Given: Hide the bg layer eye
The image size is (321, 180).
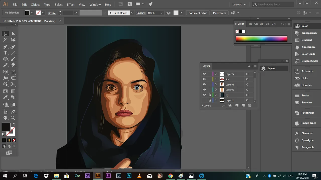Looking at the screenshot, I should [x=204, y=95].
